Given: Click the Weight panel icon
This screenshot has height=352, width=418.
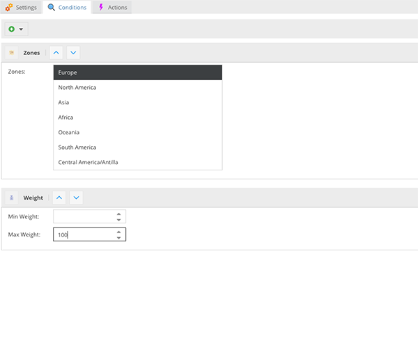Looking at the screenshot, I should pos(12,198).
